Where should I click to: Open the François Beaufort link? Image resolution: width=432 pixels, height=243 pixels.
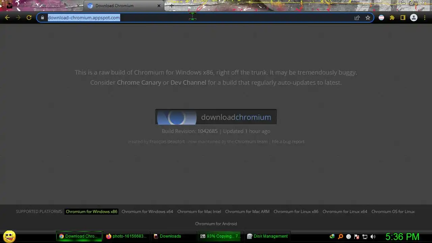(167, 141)
